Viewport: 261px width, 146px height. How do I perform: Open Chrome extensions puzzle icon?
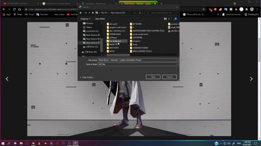[x=246, y=9]
